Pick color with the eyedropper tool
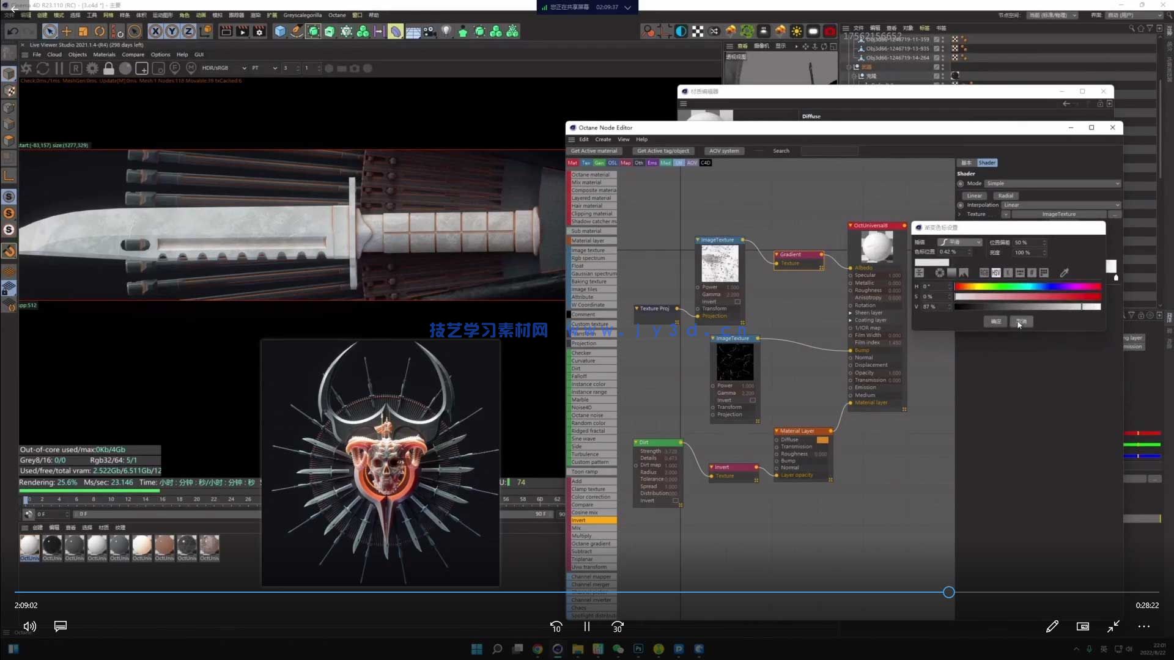 tap(1064, 273)
